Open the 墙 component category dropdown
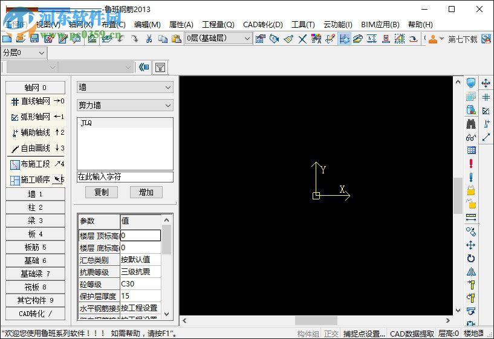This screenshot has width=494, height=339. coord(125,87)
